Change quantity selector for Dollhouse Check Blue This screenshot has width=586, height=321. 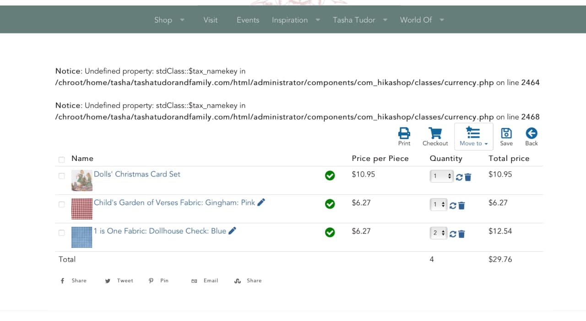click(439, 233)
